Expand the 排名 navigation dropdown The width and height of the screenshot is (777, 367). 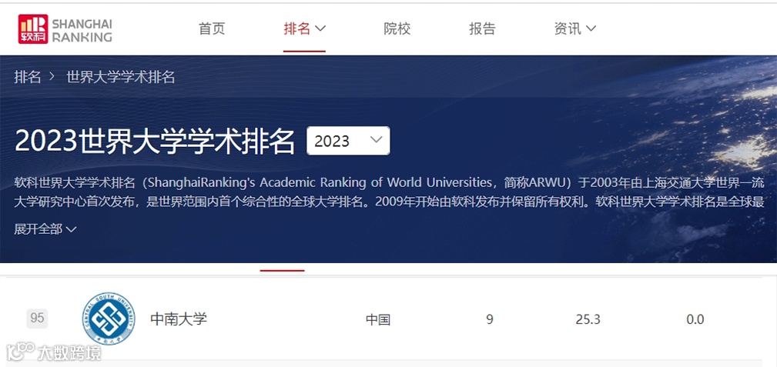click(x=304, y=28)
